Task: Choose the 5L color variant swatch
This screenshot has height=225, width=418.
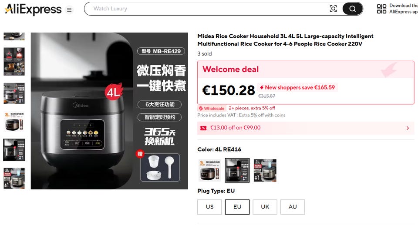Action: tap(265, 170)
